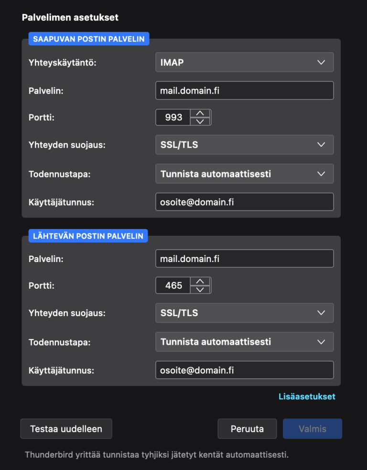This screenshot has width=367, height=470.
Task: Select the Saapuvan postin palvelin heading
Action: pyautogui.click(x=89, y=39)
